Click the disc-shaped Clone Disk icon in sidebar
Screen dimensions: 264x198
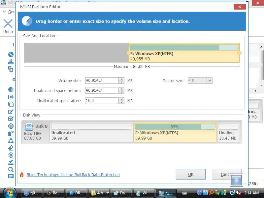tap(11, 54)
